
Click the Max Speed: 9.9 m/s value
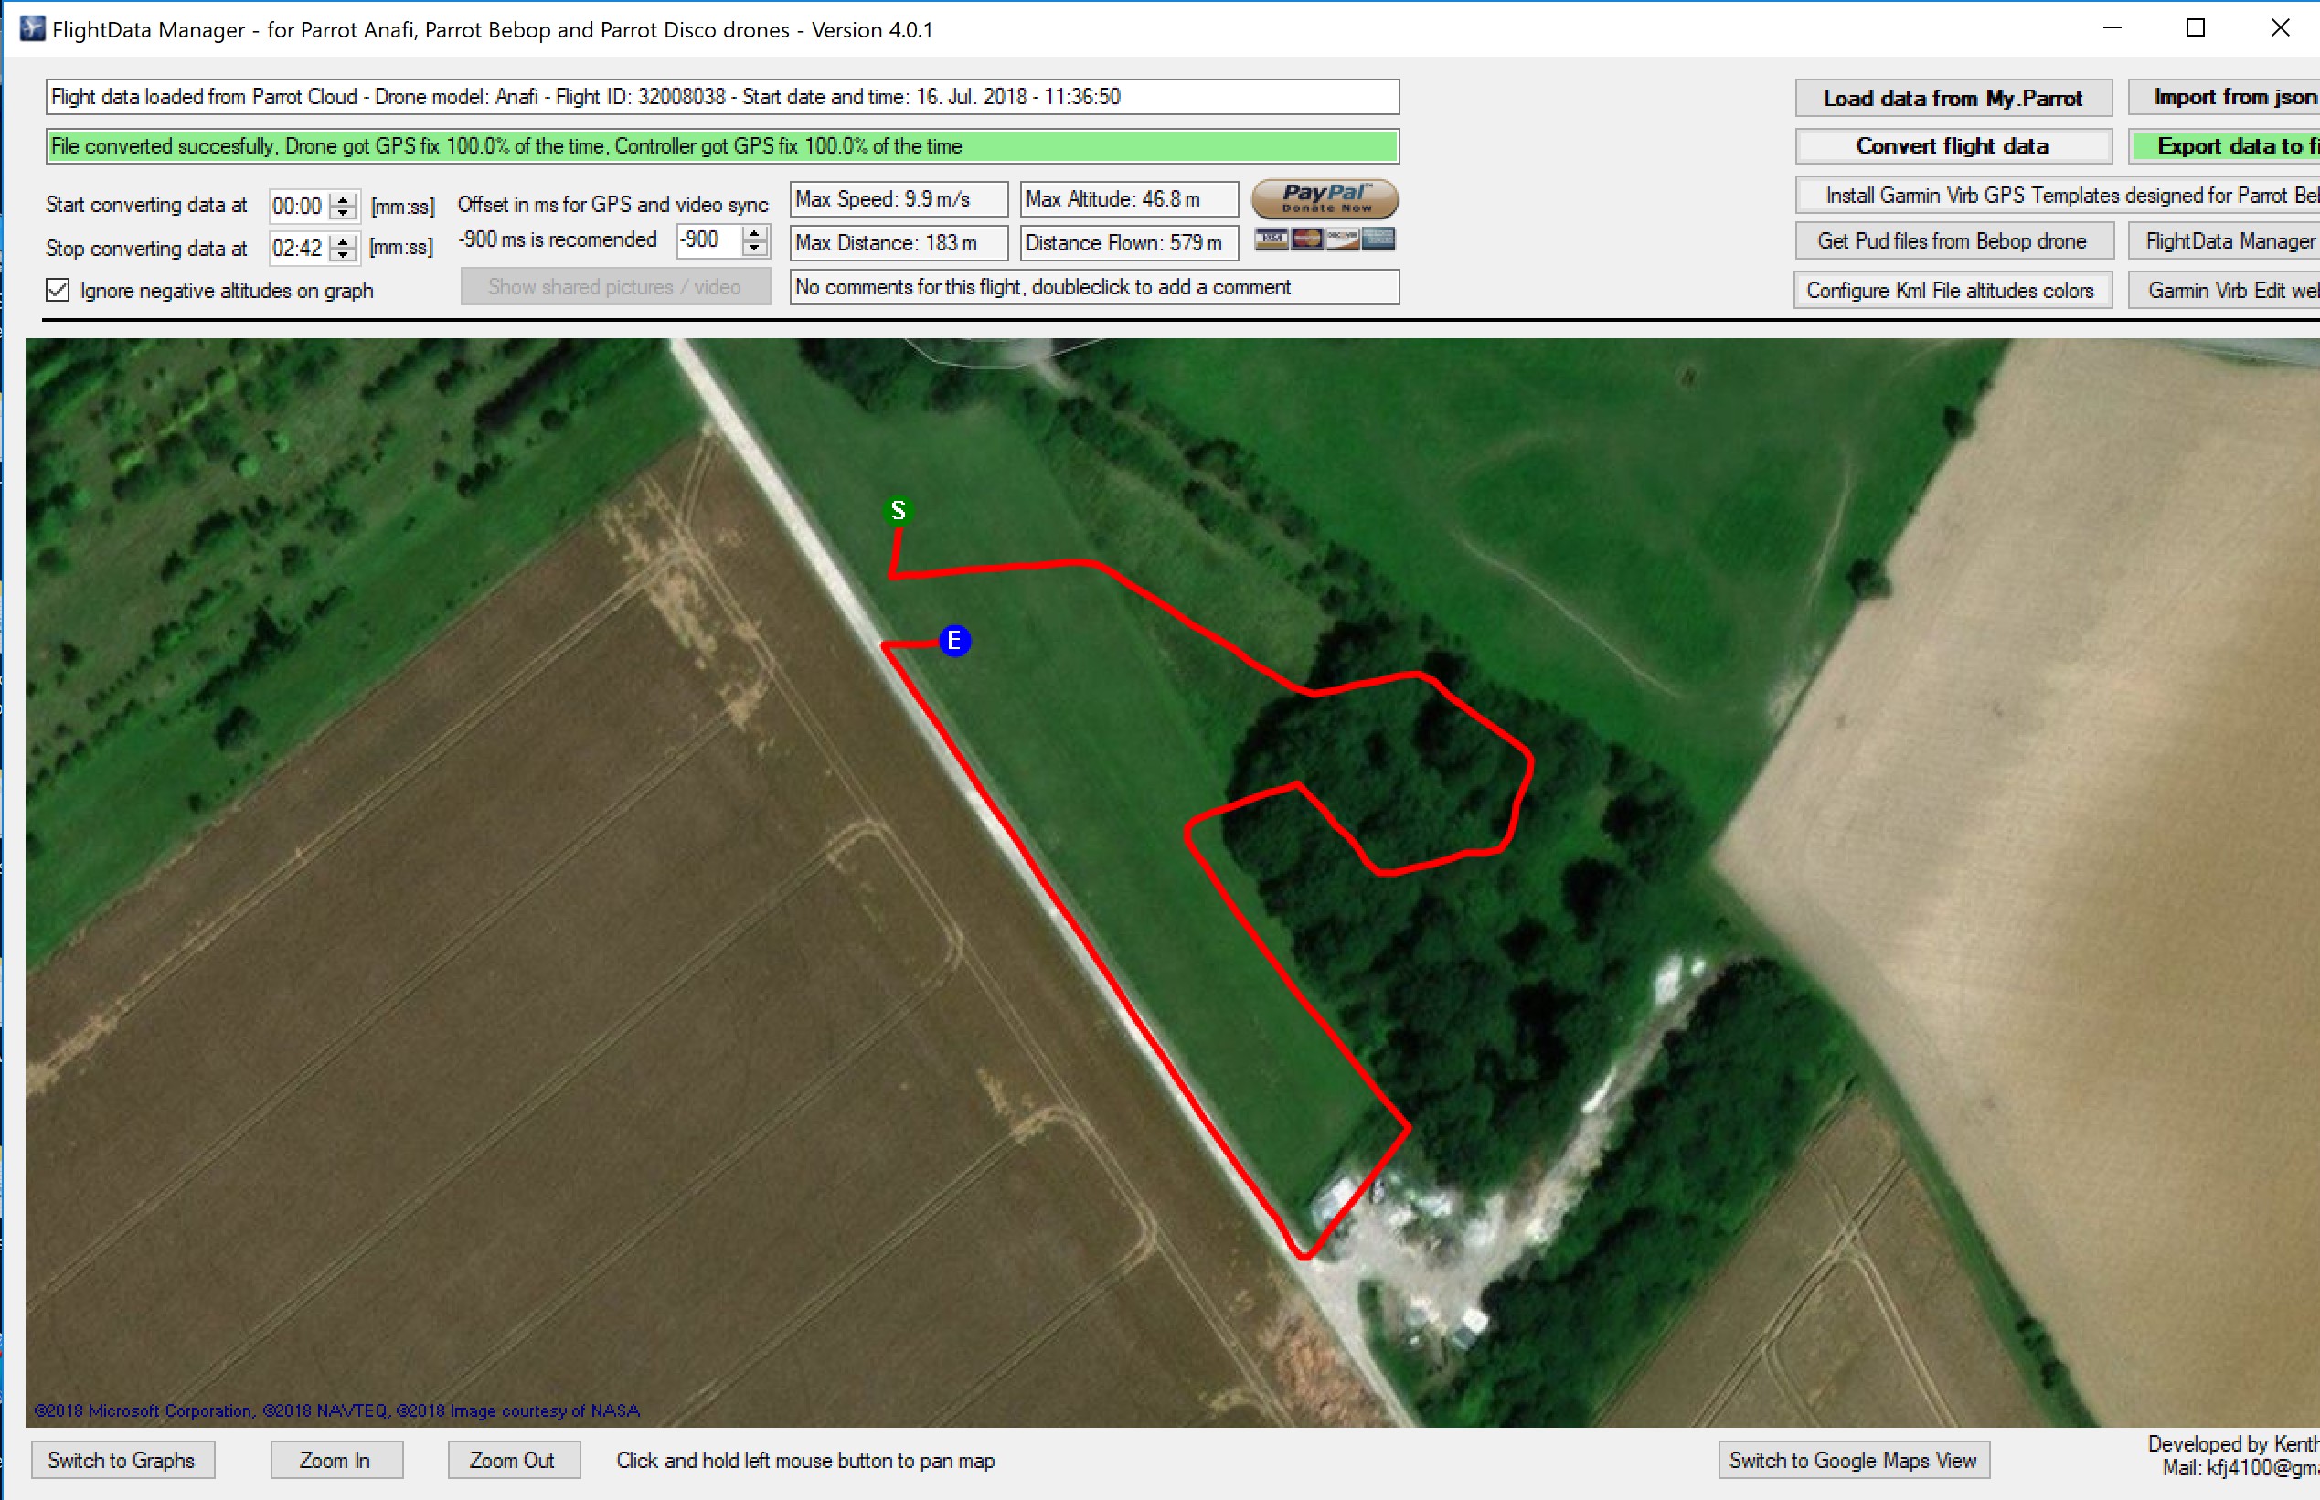(898, 199)
